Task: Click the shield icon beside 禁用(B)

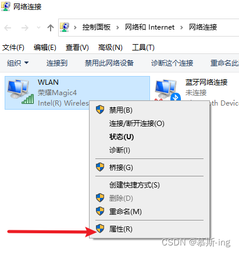Action: (x=100, y=110)
